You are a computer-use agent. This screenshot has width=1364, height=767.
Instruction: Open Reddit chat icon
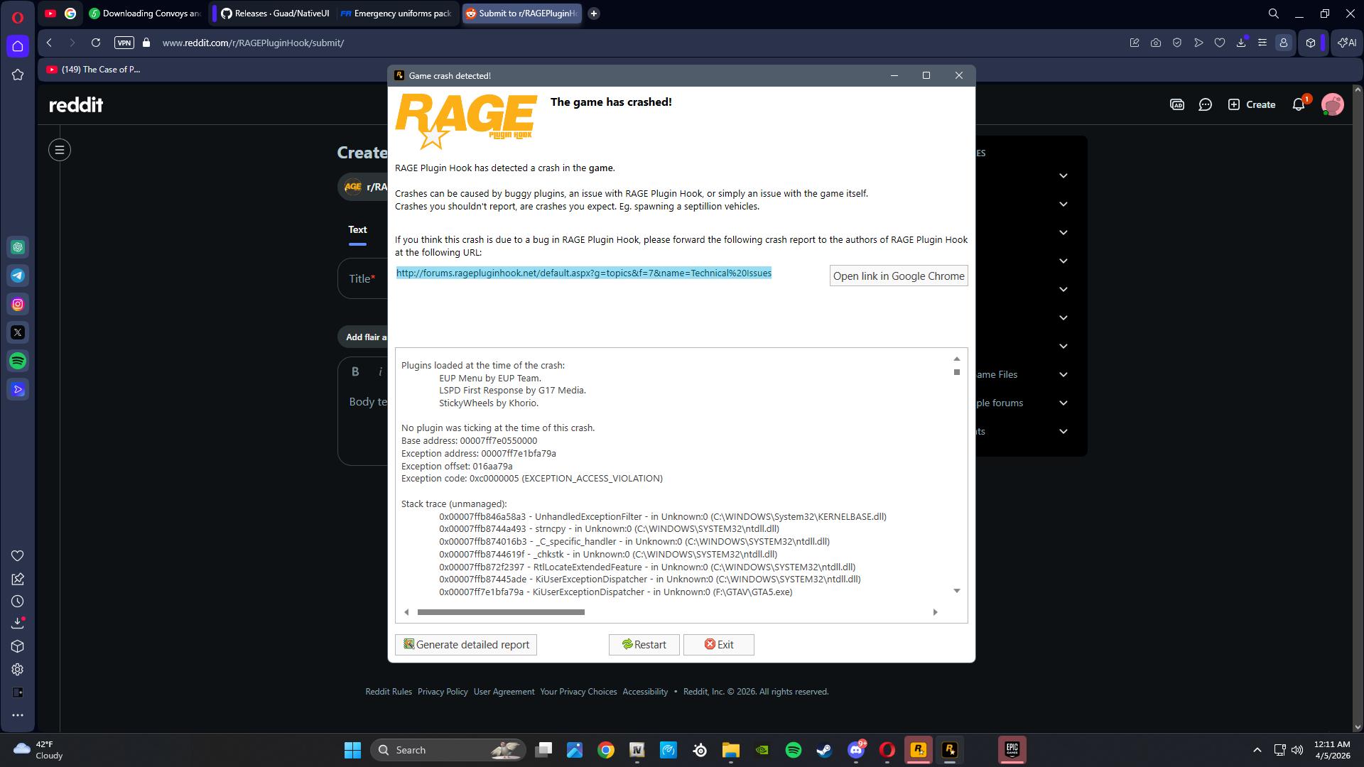(x=1206, y=104)
